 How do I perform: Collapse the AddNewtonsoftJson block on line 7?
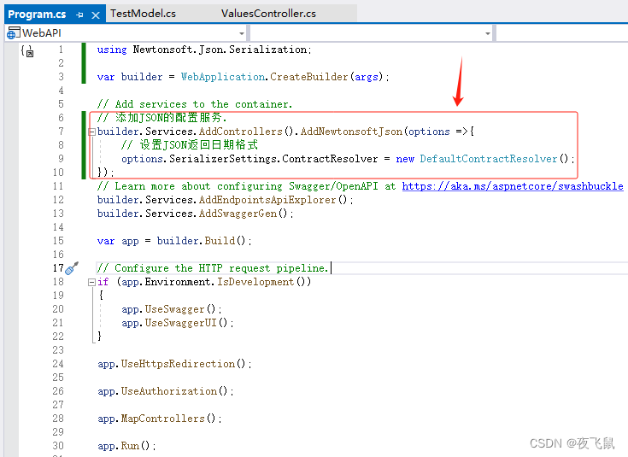coord(91,132)
